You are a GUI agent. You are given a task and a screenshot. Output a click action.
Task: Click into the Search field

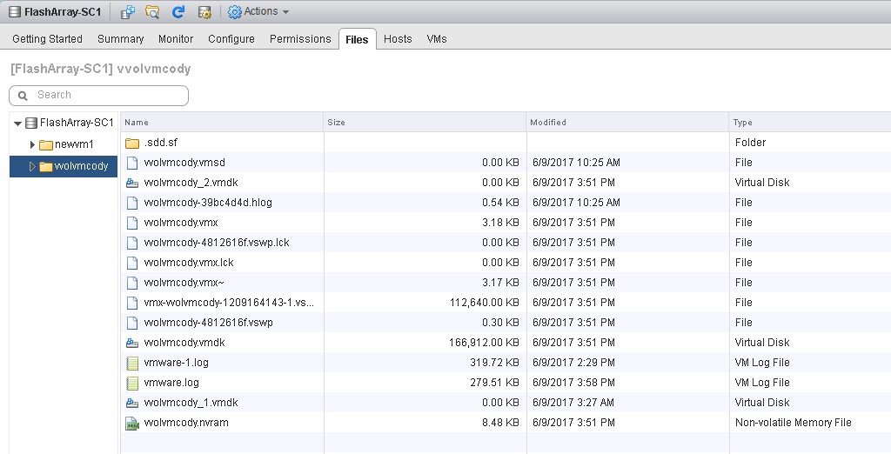click(x=99, y=96)
